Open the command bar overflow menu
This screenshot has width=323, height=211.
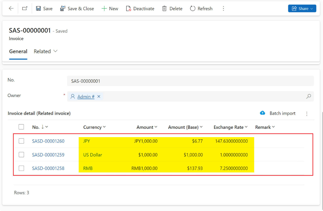[223, 9]
